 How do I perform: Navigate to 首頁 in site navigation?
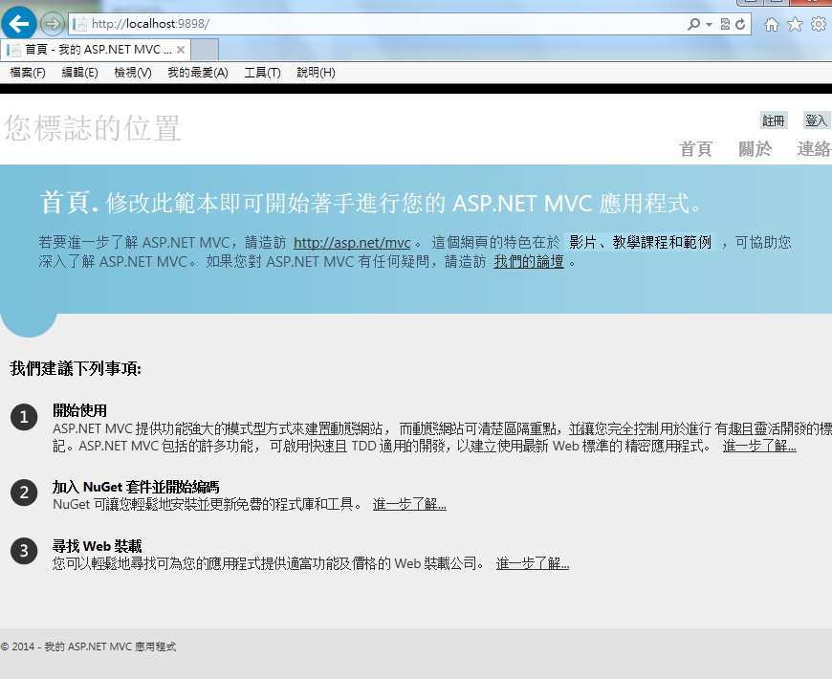coord(695,149)
